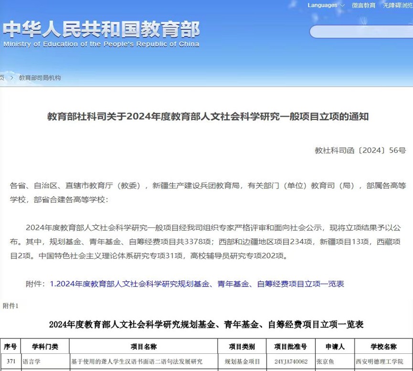
Task: Click the 中华人民共和国教育部 site logo
Action: click(101, 30)
